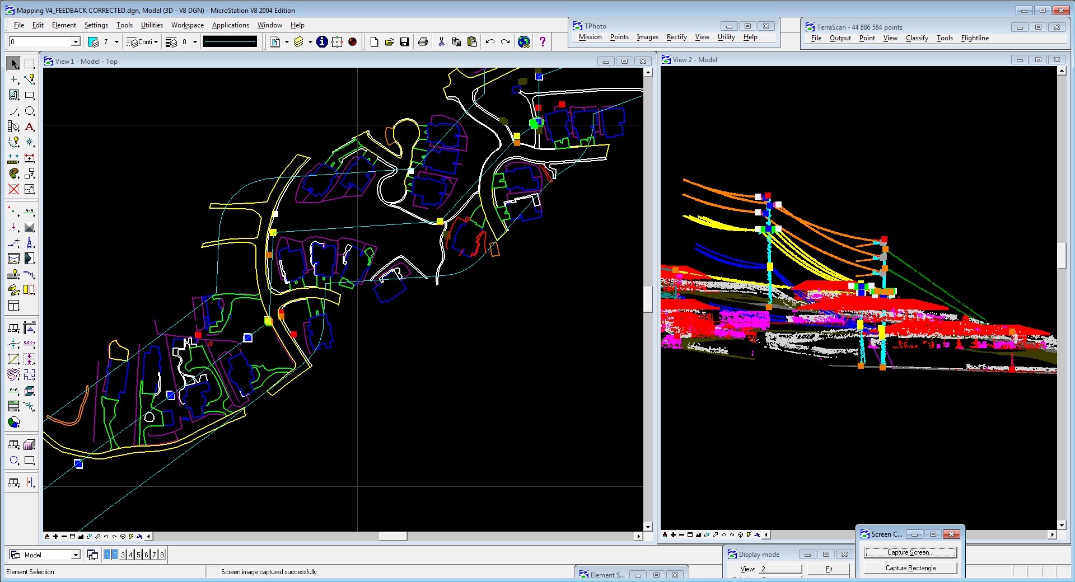Open the line style Conti dropdown
Screen dimensions: 1075x582
click(x=155, y=42)
